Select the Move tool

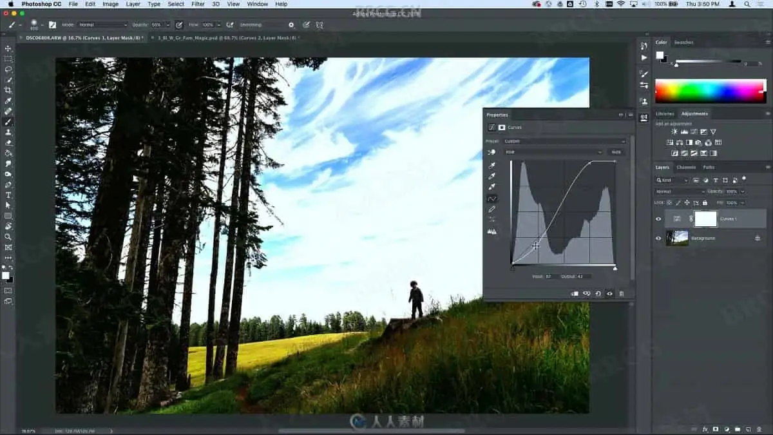(8, 48)
